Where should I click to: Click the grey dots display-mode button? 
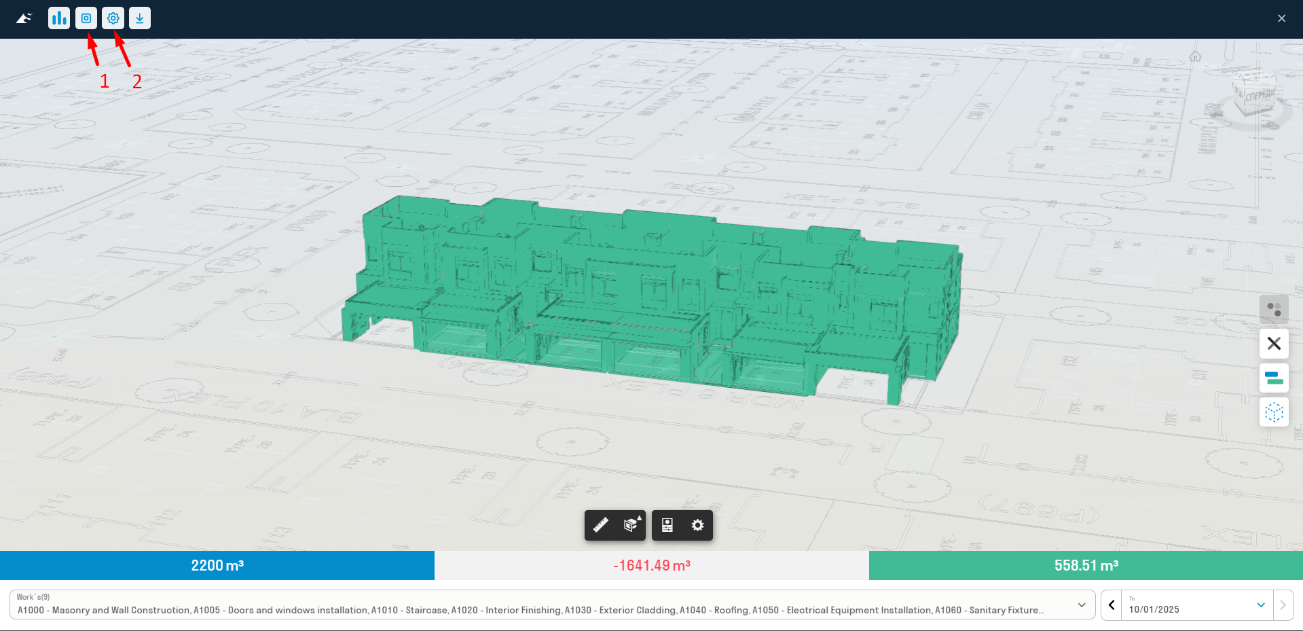click(x=1274, y=309)
